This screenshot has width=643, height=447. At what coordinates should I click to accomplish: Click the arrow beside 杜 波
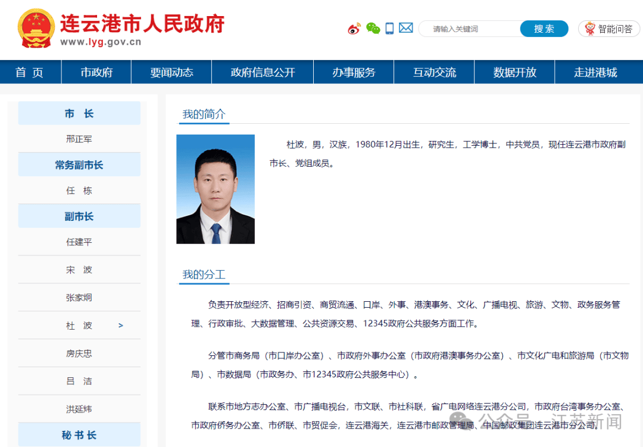pyautogui.click(x=120, y=325)
